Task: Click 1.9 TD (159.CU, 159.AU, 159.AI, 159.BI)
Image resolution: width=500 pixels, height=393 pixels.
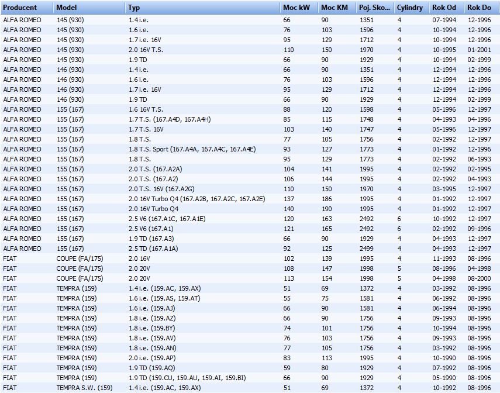Action: 187,378
